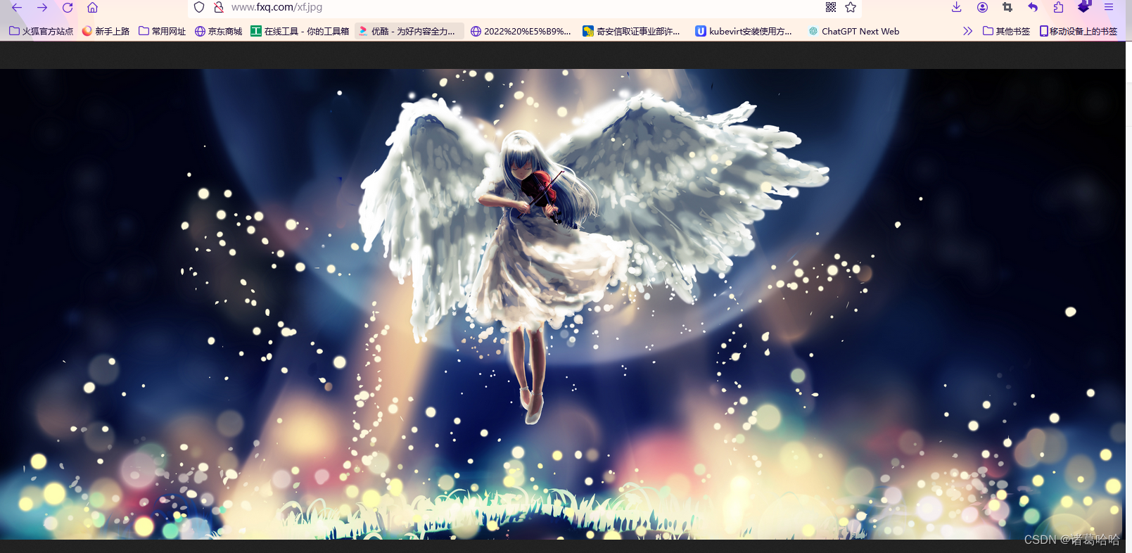Open the 常用网址 bookmark folder

click(162, 31)
